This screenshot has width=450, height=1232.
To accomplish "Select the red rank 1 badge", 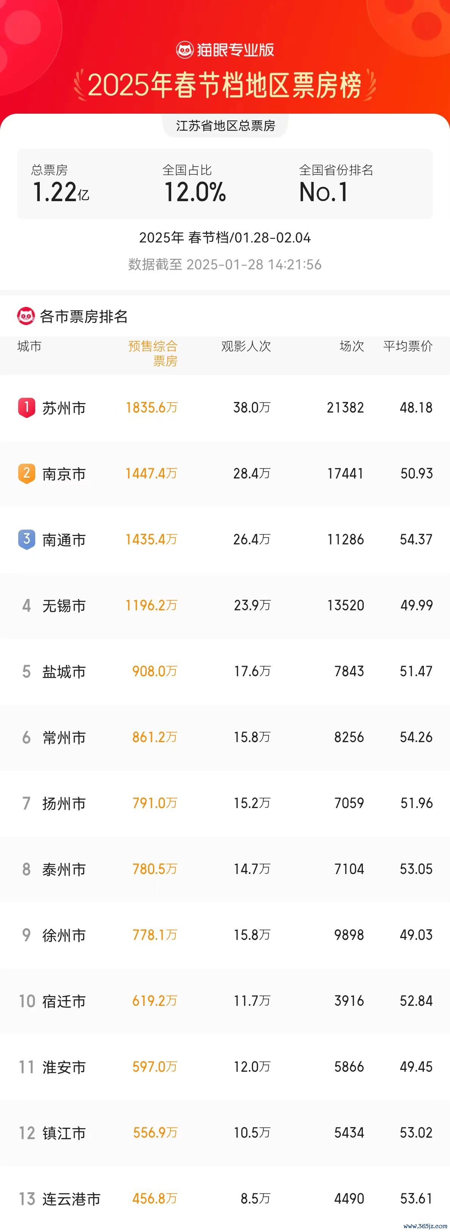I will (26, 408).
